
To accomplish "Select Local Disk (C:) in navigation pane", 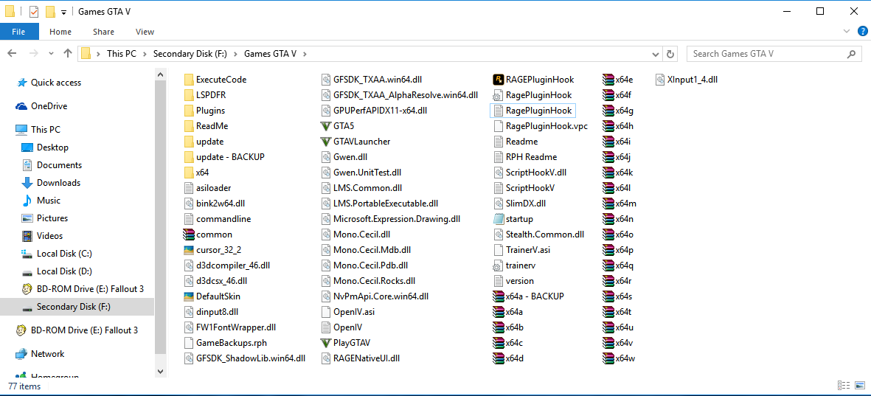I will pyautogui.click(x=64, y=254).
